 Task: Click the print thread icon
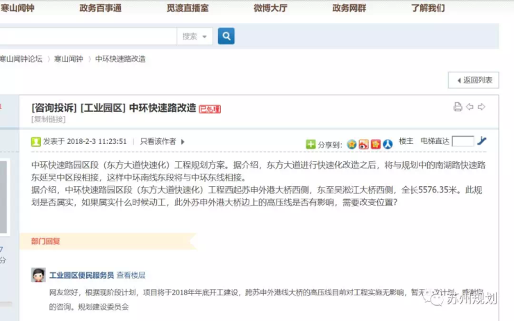tap(458, 107)
